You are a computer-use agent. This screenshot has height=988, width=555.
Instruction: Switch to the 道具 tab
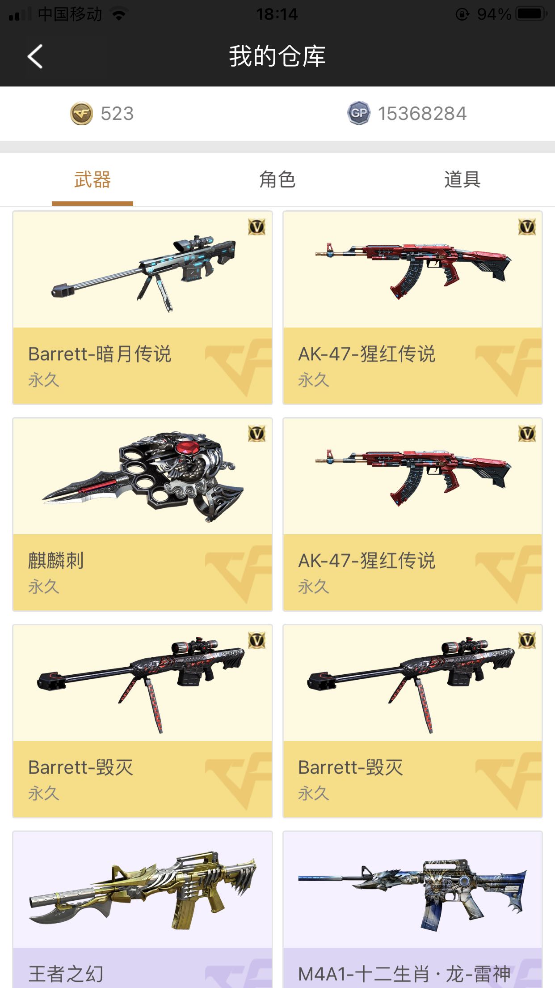click(462, 180)
